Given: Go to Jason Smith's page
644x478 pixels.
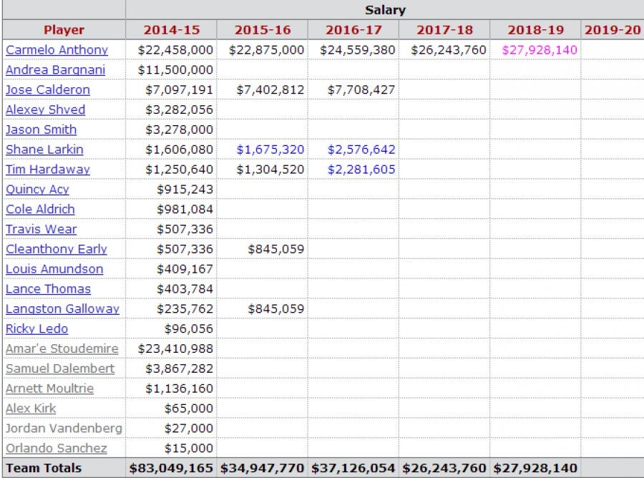Looking at the screenshot, I should [41, 130].
